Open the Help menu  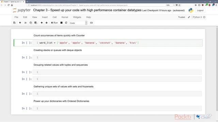89,17
